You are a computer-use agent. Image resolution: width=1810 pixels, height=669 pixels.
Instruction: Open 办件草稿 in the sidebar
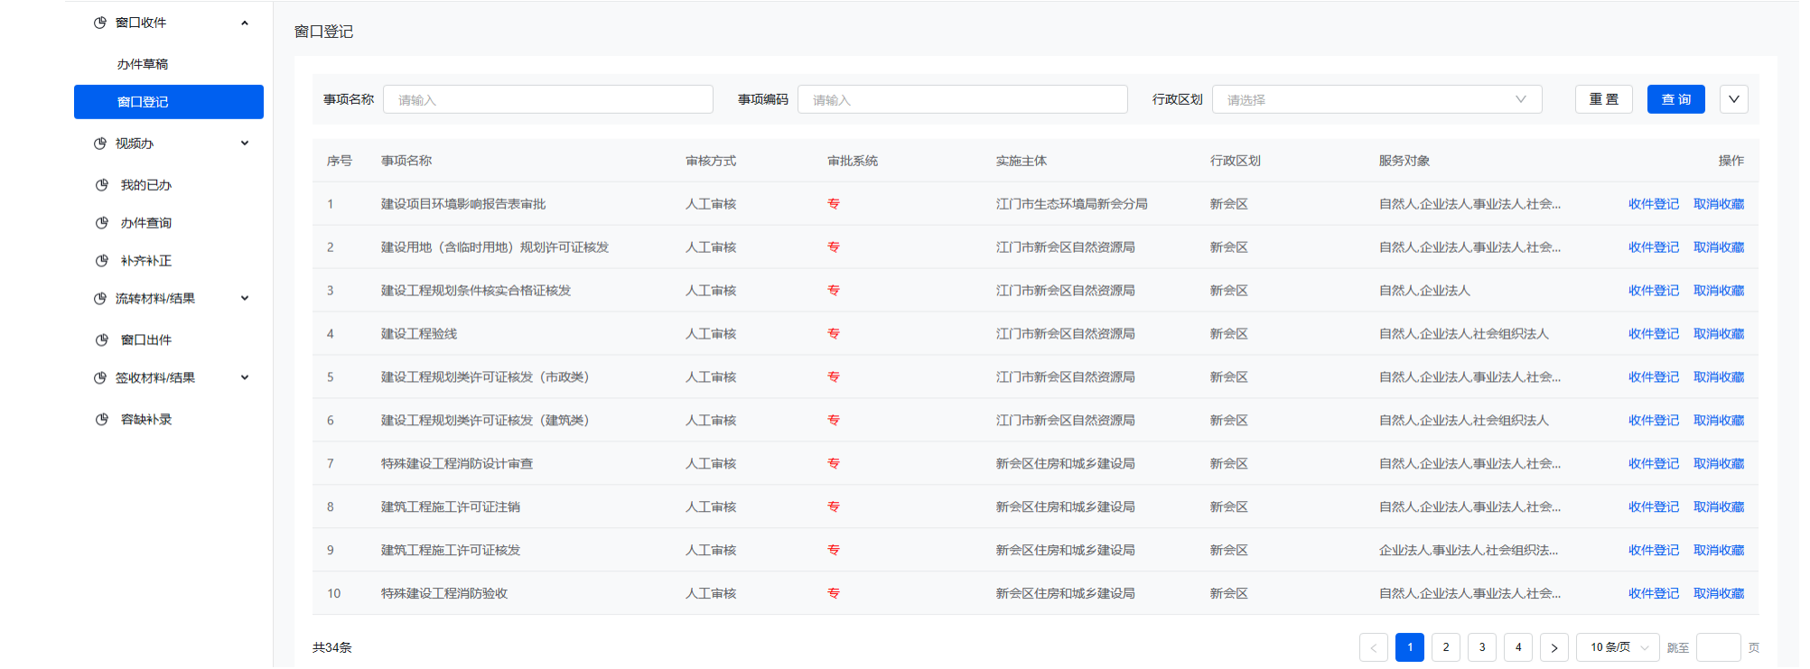(143, 64)
